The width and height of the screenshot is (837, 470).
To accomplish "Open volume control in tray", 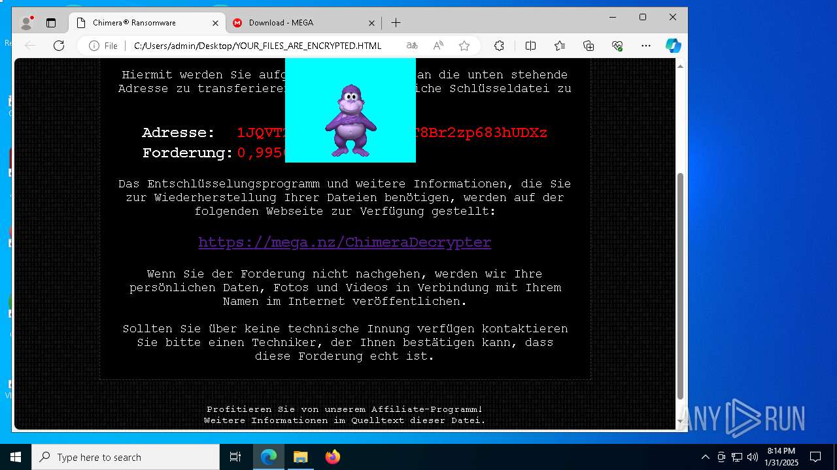I will pos(752,457).
